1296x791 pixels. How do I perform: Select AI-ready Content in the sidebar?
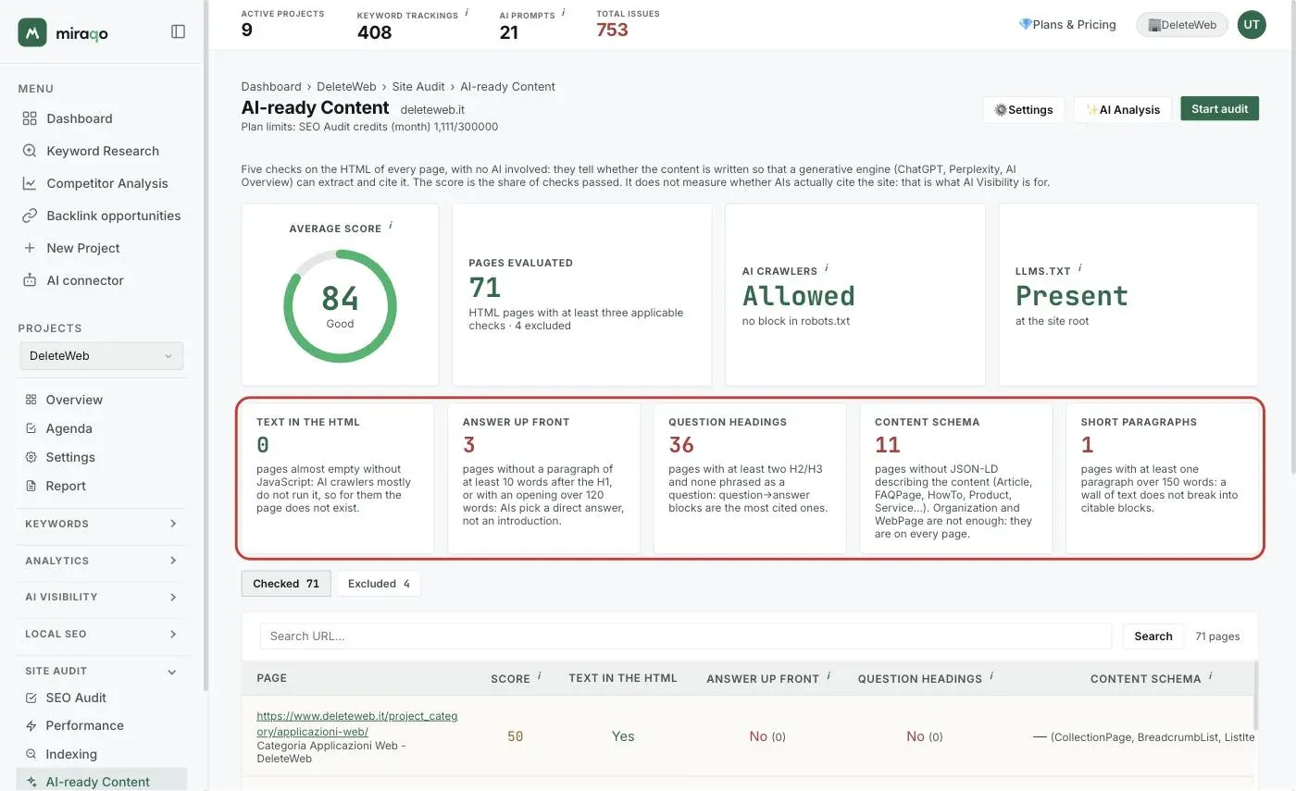pos(103,782)
